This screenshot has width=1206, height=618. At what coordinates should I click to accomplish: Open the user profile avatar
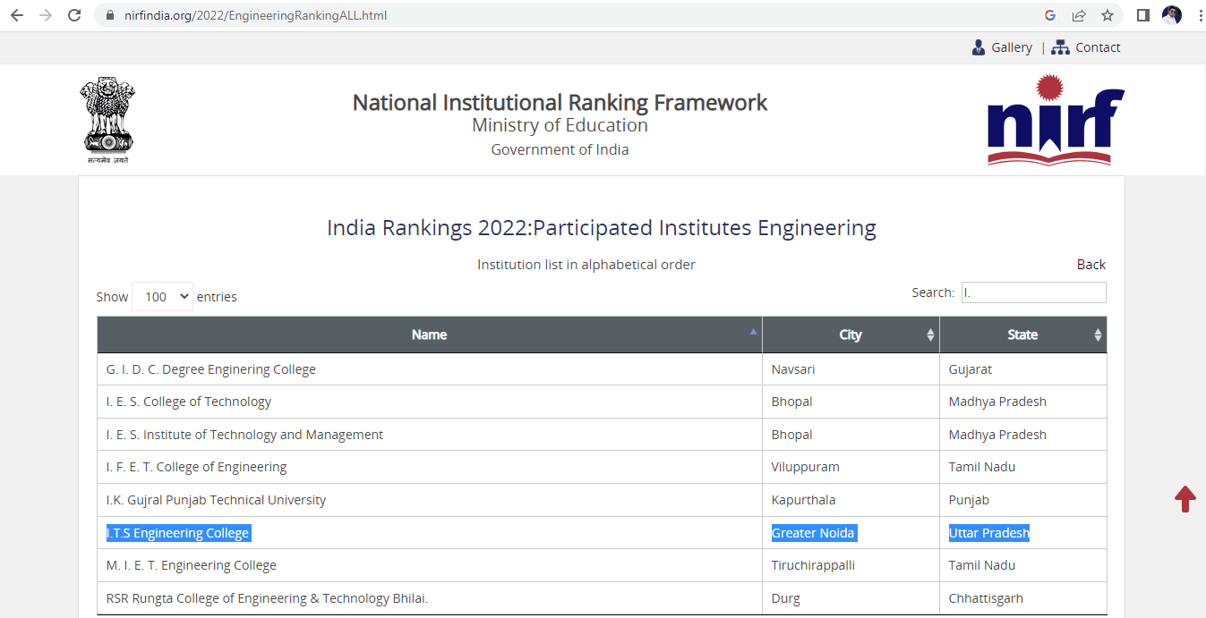click(x=1172, y=15)
